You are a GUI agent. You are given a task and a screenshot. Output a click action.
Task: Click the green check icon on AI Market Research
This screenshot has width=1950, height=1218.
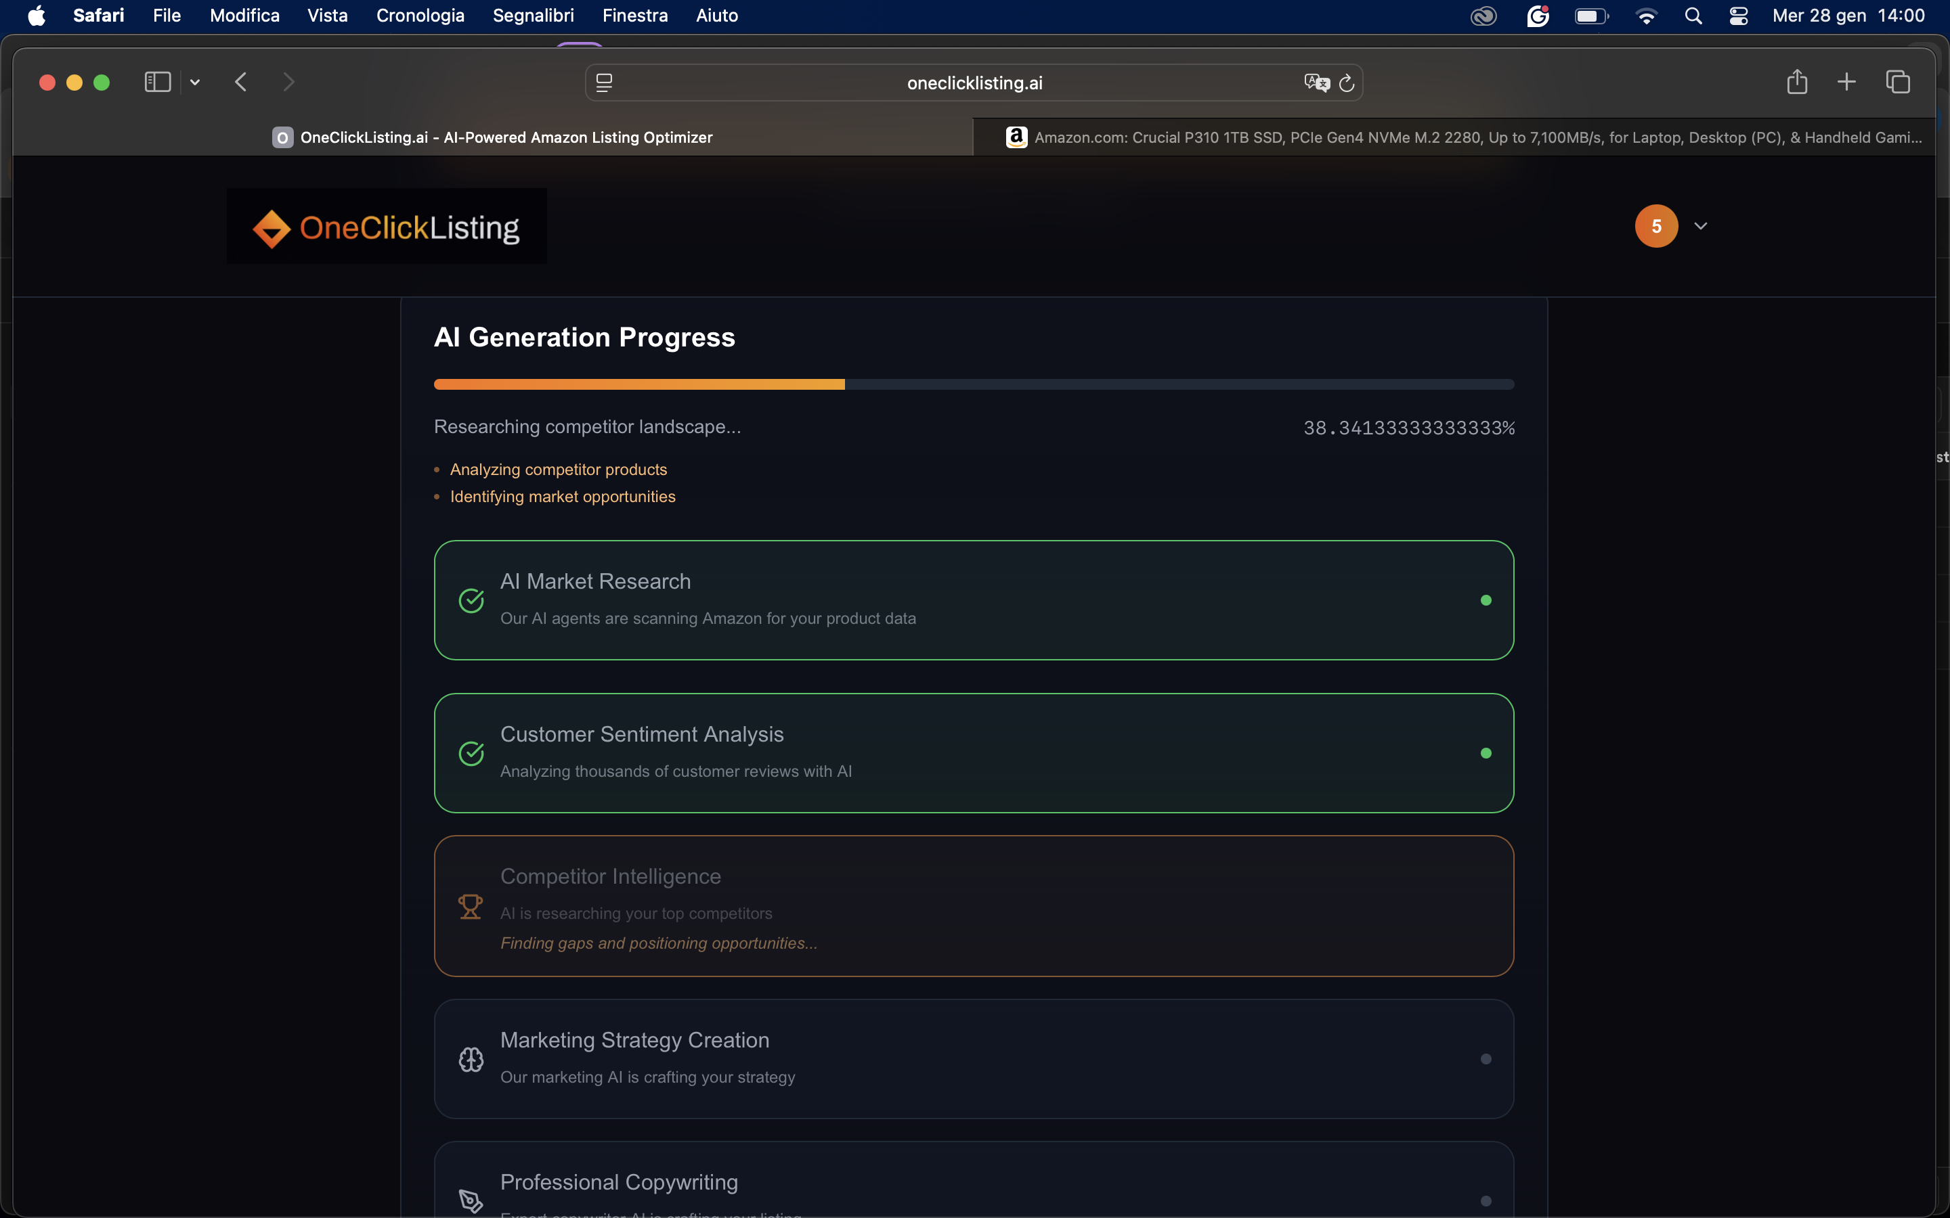[x=471, y=600]
